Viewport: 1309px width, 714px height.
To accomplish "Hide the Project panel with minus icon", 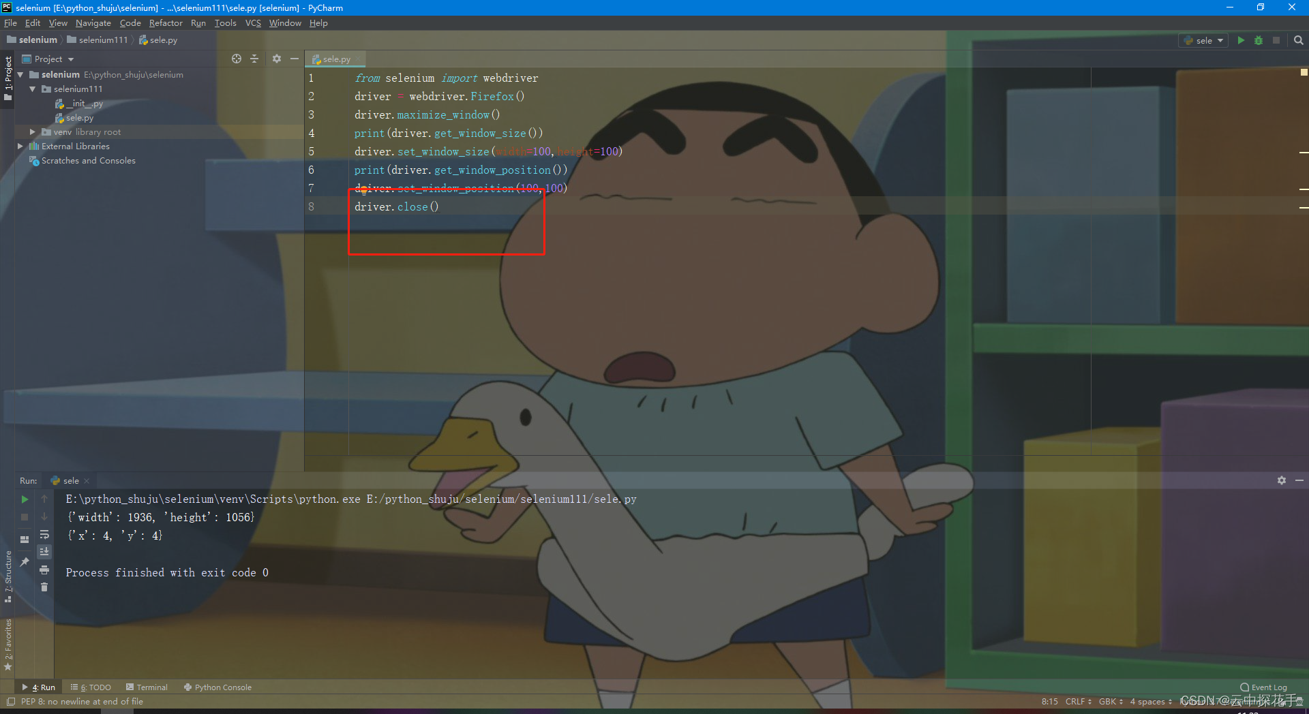I will pos(295,59).
